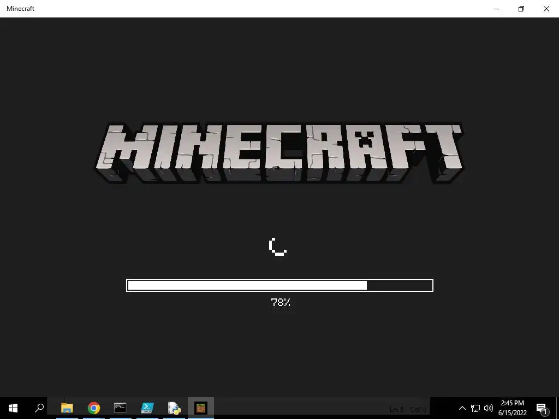Click the Minecraft window title text
This screenshot has width=559, height=419.
20,9
